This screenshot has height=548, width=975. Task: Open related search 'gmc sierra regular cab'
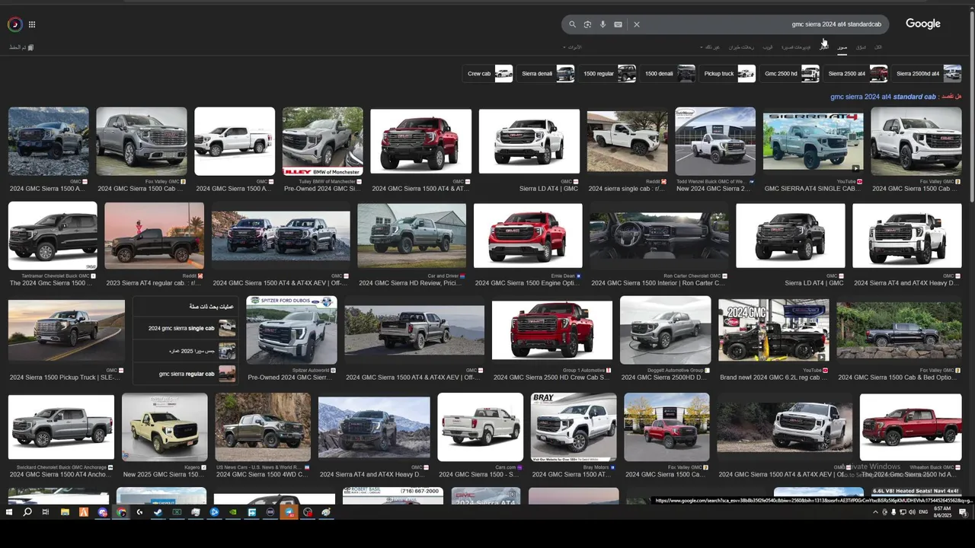185,374
